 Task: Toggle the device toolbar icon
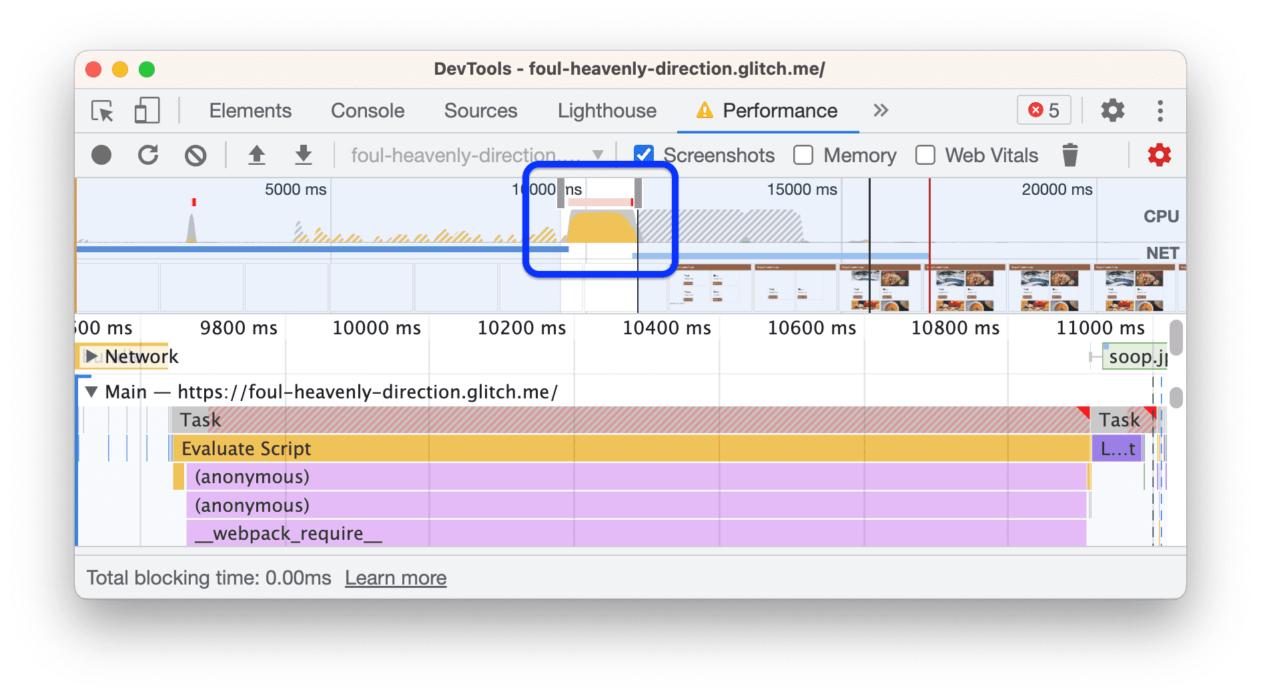(147, 111)
